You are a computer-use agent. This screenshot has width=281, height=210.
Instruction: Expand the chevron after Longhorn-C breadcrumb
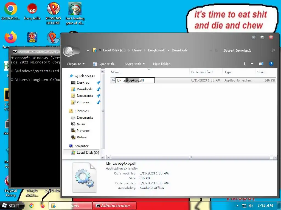point(168,51)
